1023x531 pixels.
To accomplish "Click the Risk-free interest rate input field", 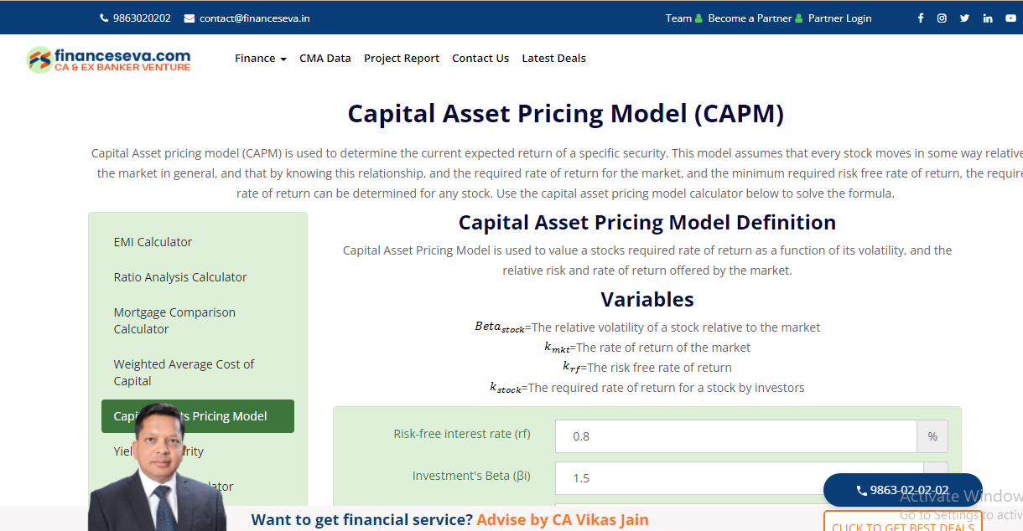I will pos(735,436).
